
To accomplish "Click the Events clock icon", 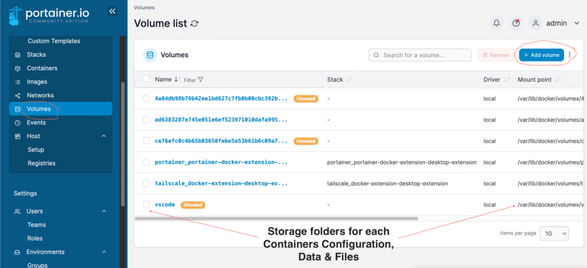I will pos(17,123).
